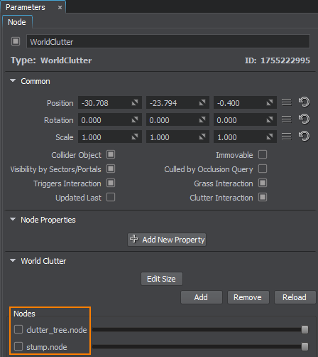Click the Add button in World Clutter

(x=202, y=297)
